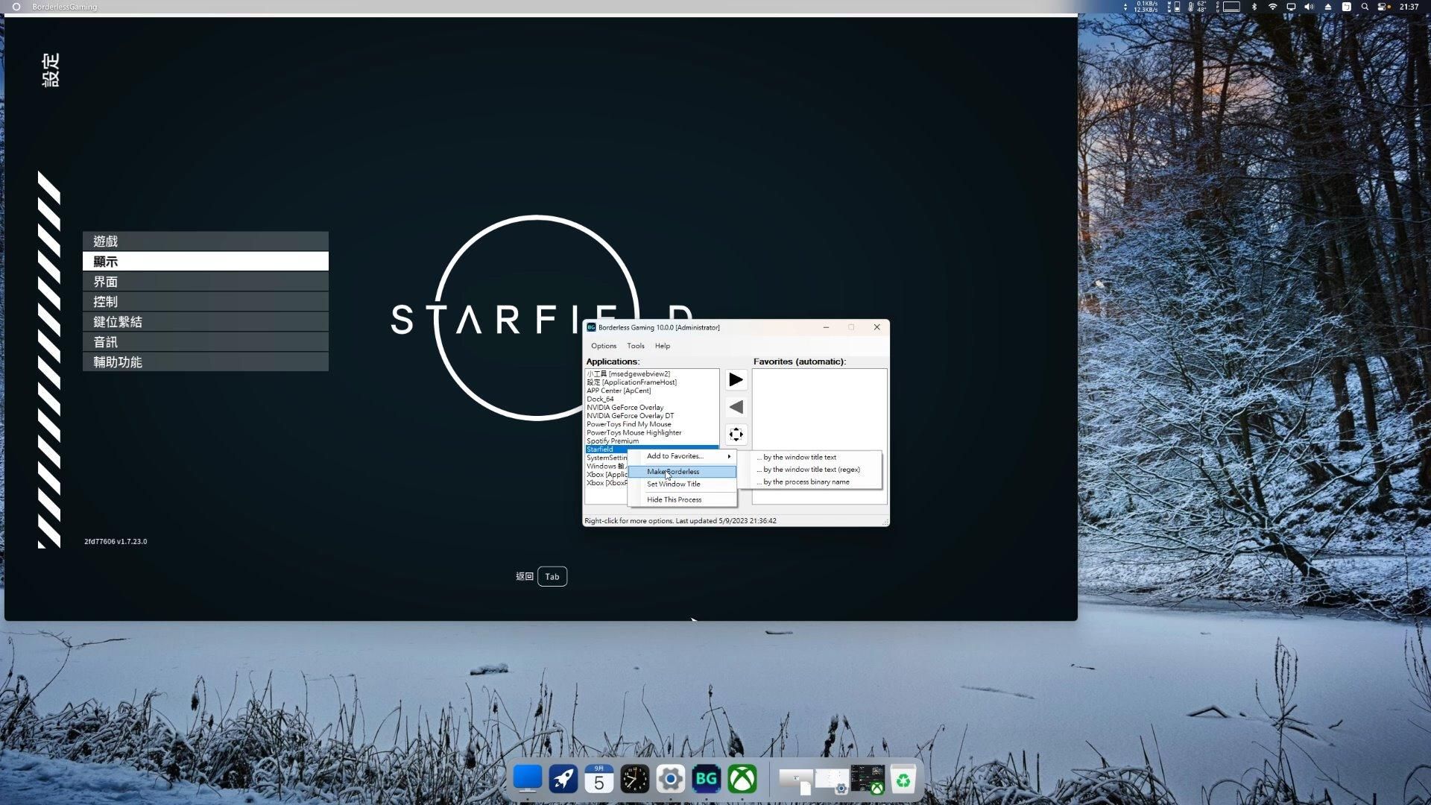Open Borderless Gaming BG icon in dock
The width and height of the screenshot is (1431, 805).
[706, 780]
